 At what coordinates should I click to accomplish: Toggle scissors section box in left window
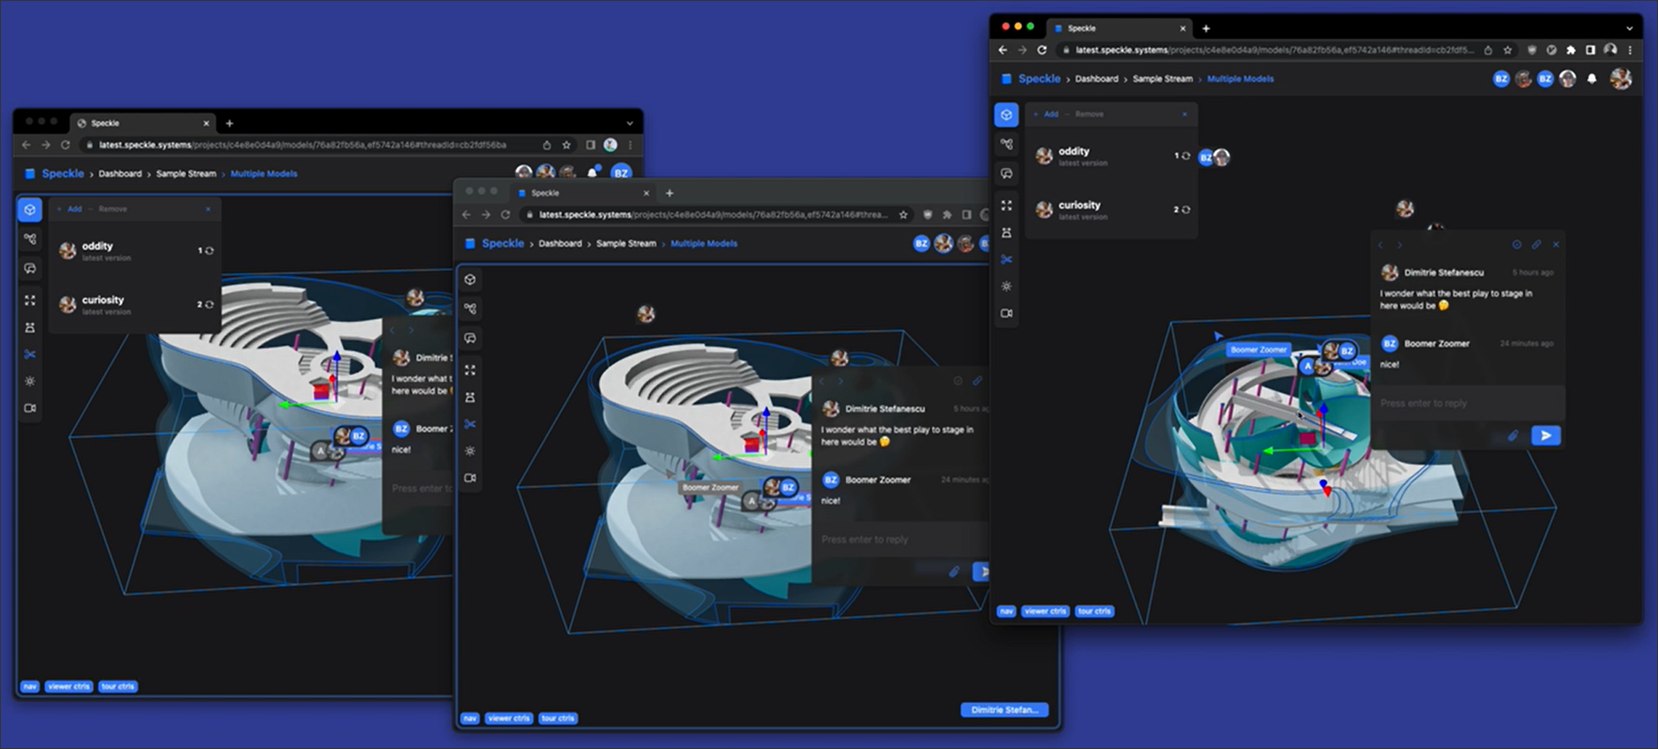coord(29,354)
